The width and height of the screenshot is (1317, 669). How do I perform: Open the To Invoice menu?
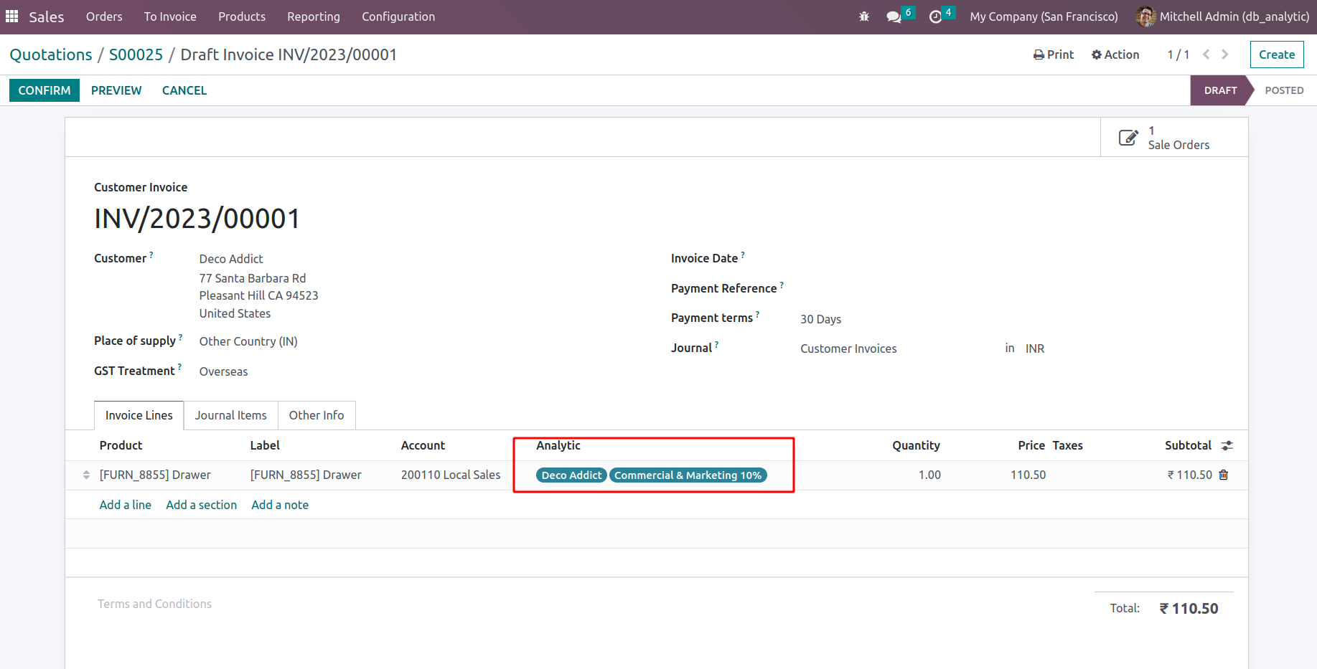point(170,16)
